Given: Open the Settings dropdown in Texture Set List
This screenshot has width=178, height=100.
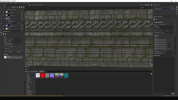Looking at the screenshot, I should coord(173,7).
